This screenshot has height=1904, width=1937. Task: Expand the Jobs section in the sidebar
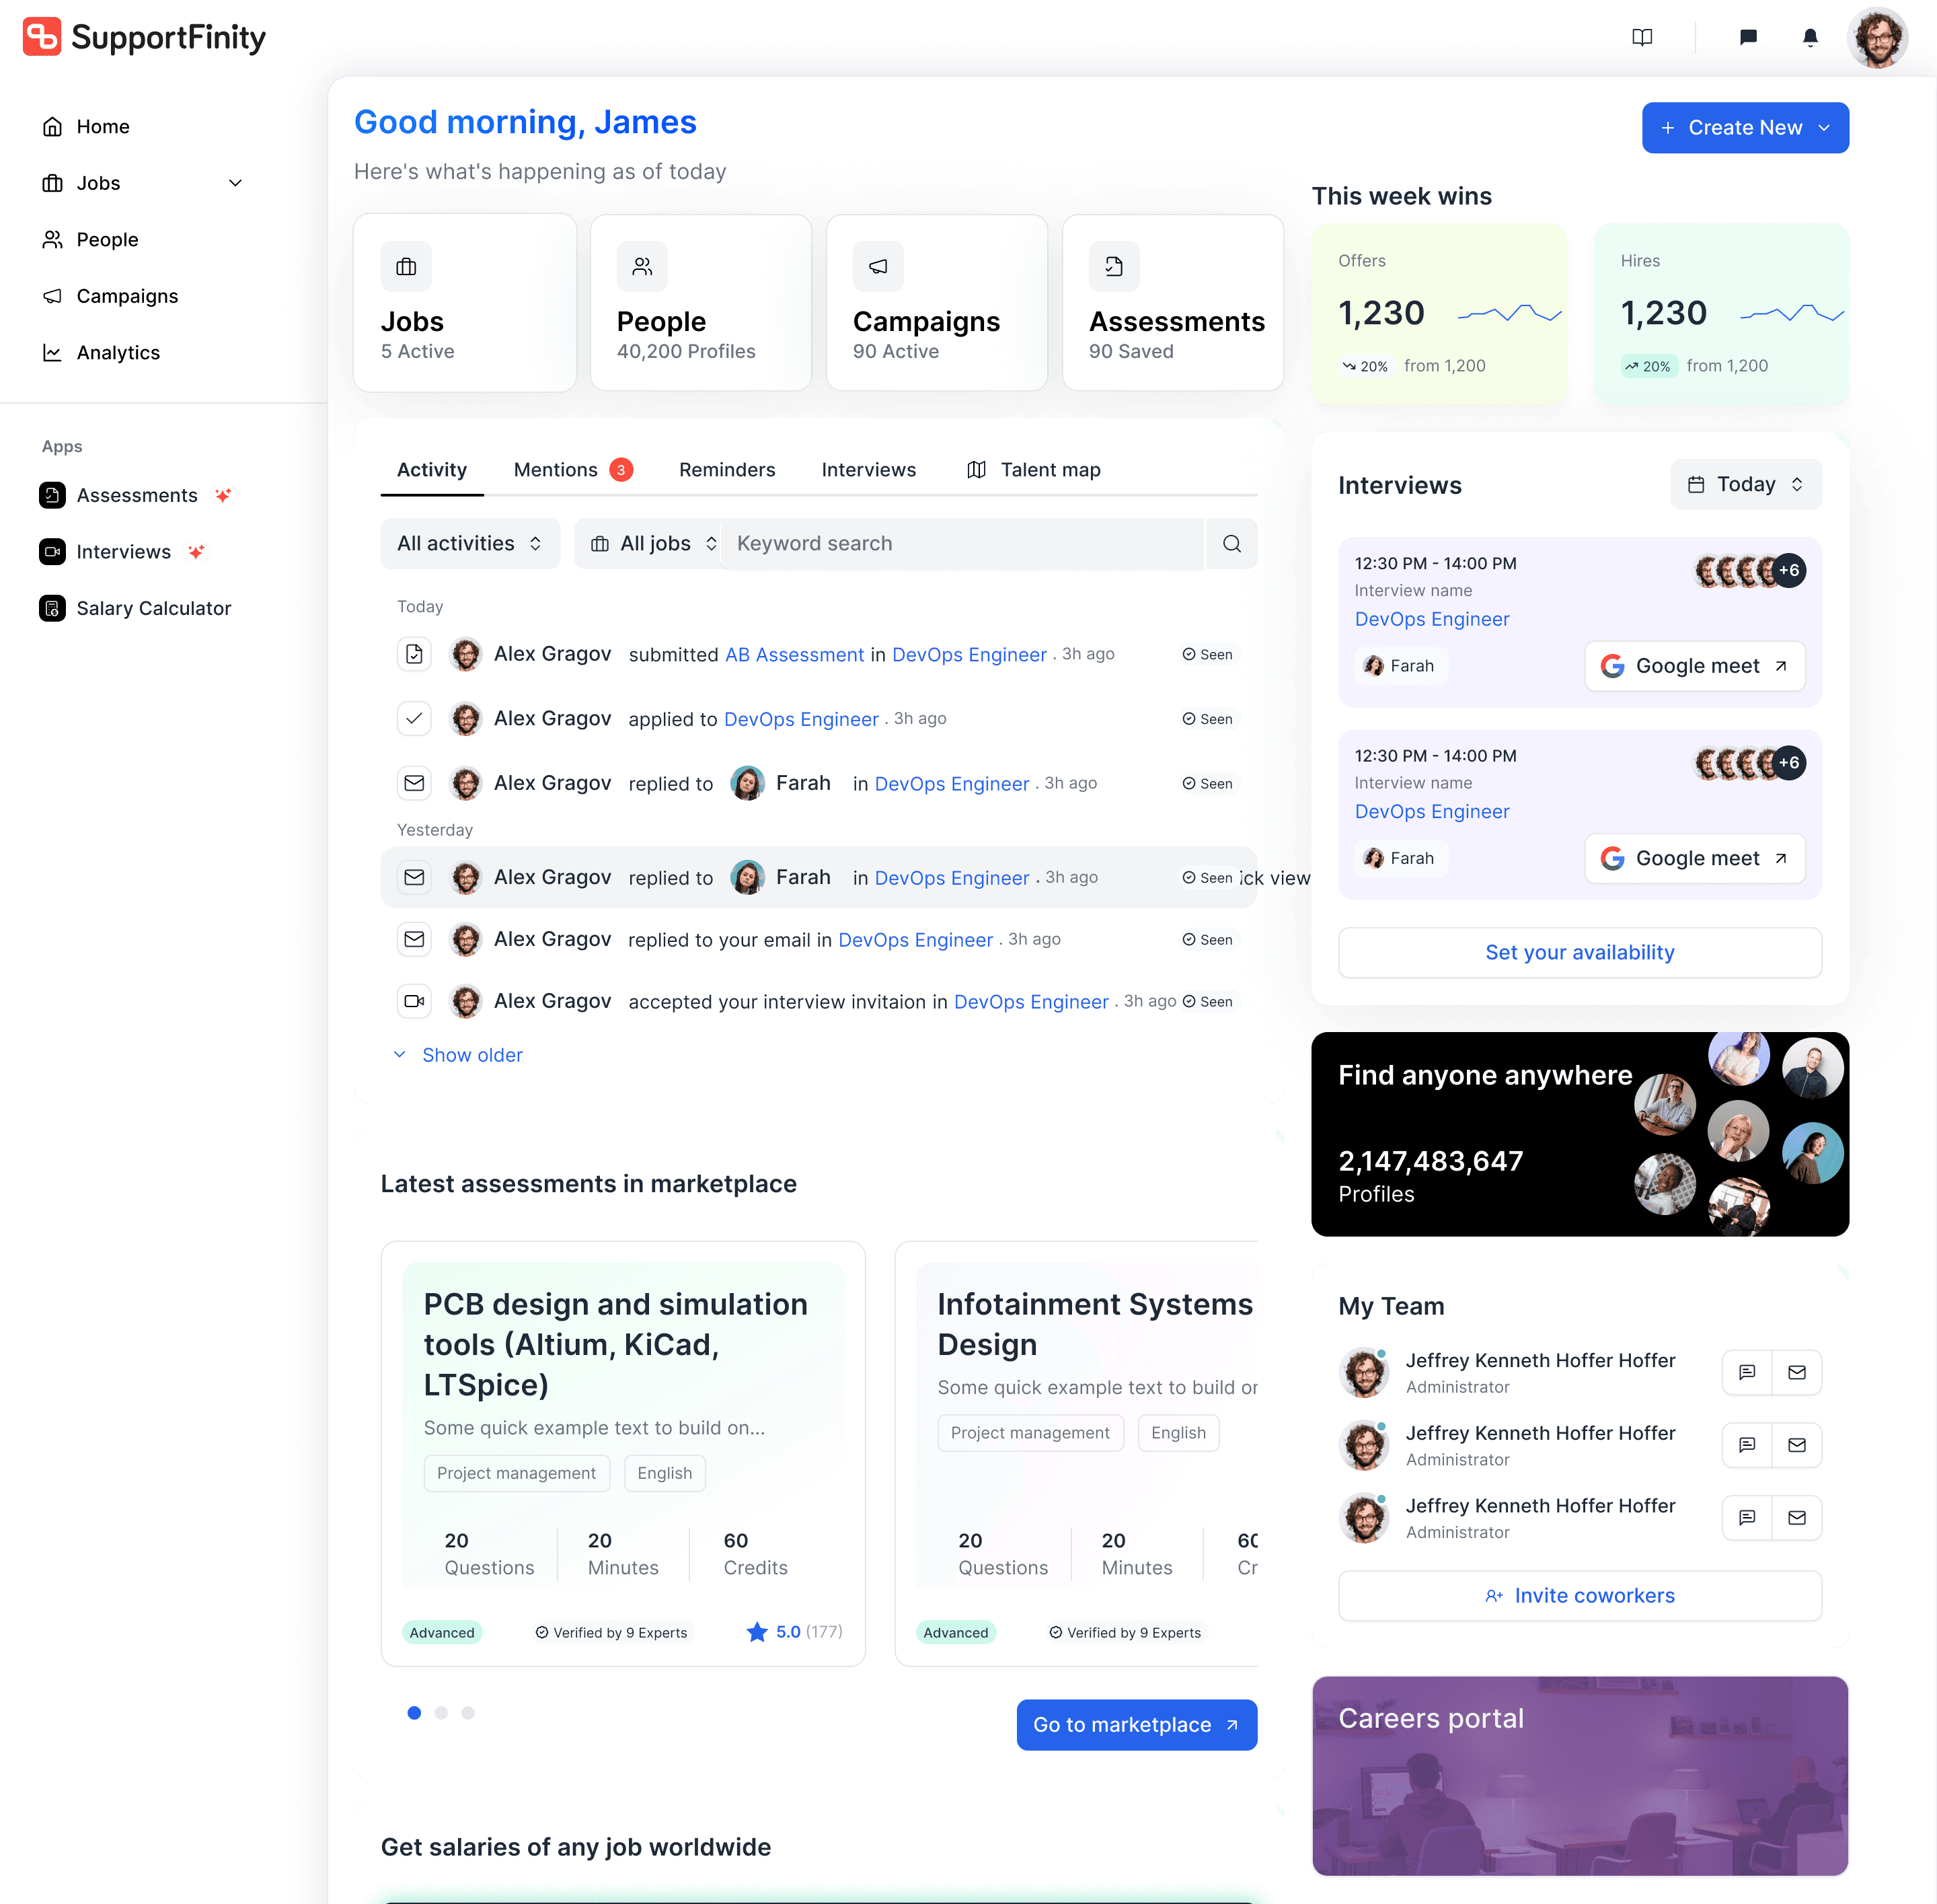tap(236, 183)
